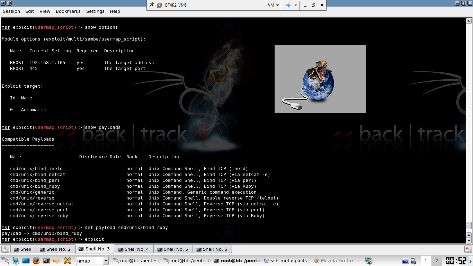Click the screenshot camera tray icon
Image resolution: width=473 pixels, height=266 pixels.
coord(368,261)
